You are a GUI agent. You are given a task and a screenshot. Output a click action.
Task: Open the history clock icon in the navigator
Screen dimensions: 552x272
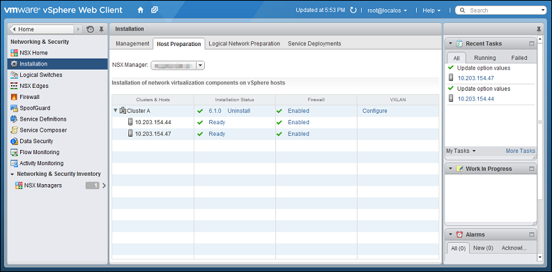coord(90,29)
